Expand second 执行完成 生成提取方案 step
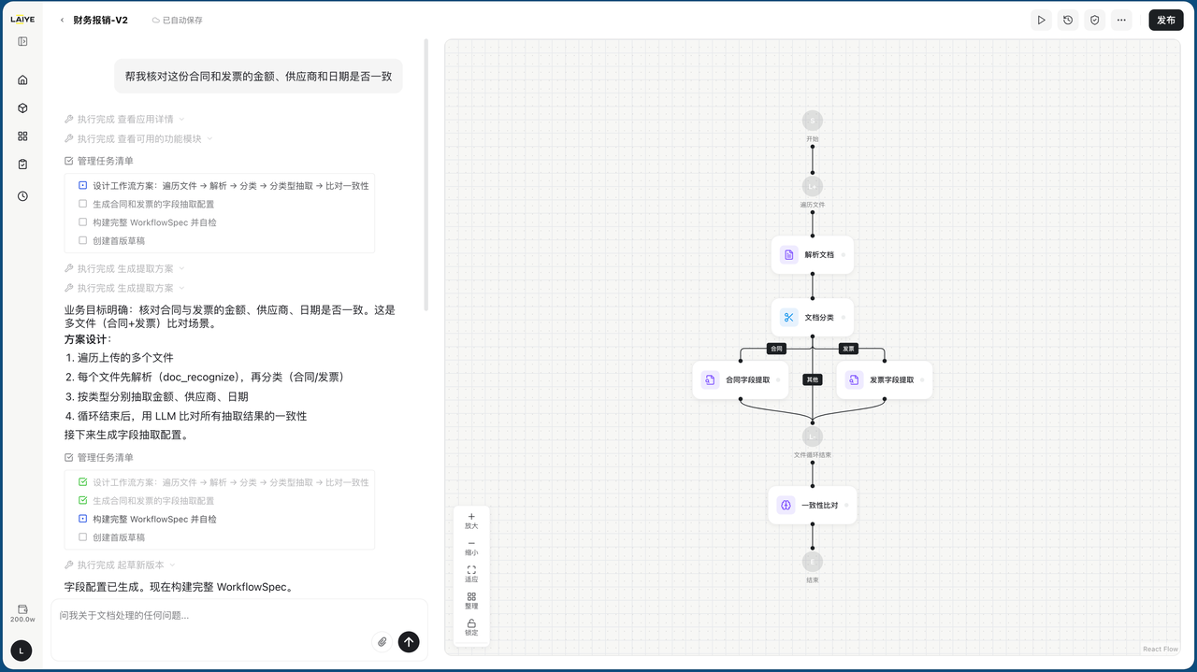 [124, 288]
